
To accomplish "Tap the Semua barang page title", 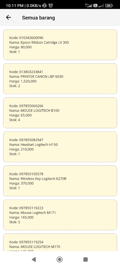I will click(39, 18).
